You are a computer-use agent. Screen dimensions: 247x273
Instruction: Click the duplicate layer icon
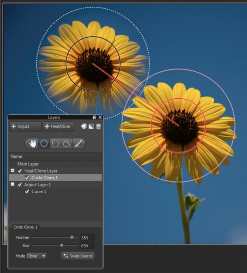coord(84,126)
